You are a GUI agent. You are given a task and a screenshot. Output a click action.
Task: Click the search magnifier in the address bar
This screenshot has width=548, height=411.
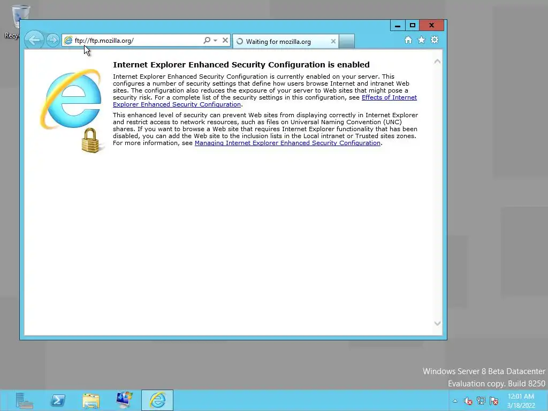point(207,40)
